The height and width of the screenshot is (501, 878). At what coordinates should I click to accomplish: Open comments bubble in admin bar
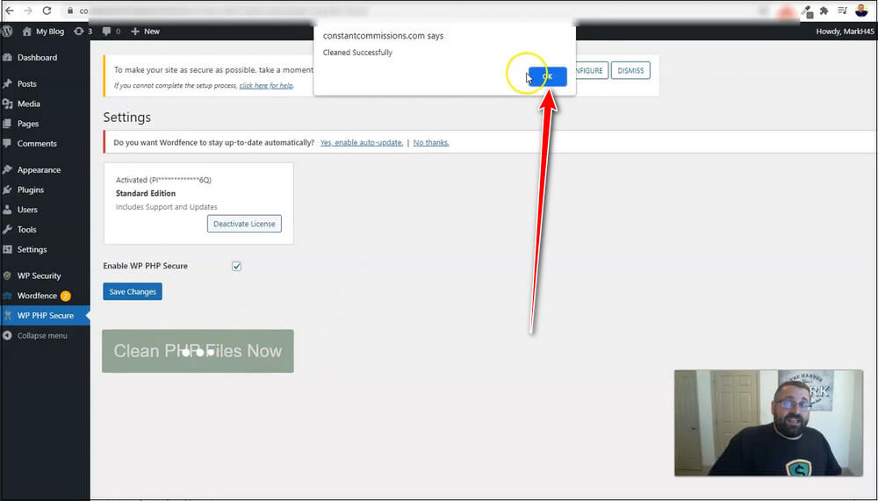(x=111, y=32)
